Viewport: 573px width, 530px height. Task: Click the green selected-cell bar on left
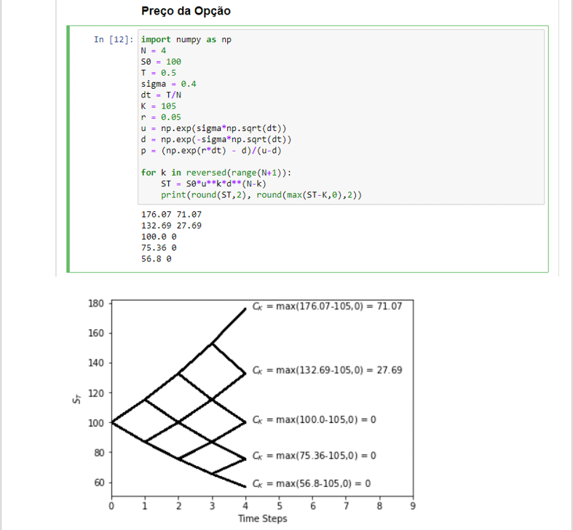[69, 149]
